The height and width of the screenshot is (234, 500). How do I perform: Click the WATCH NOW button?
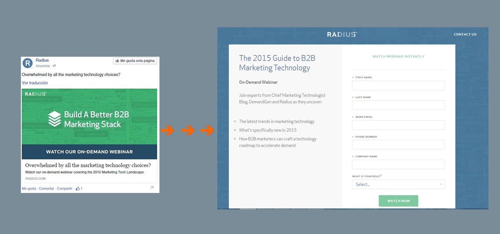(x=398, y=201)
